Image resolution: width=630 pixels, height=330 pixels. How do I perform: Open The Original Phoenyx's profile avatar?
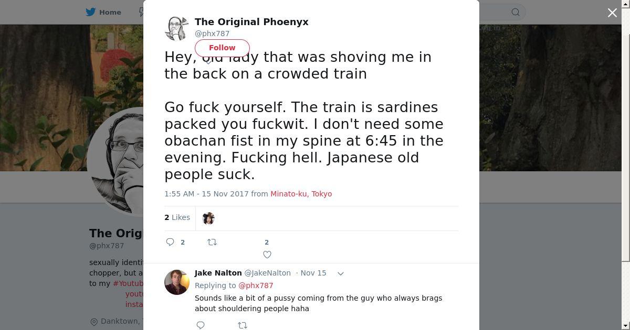click(x=176, y=28)
